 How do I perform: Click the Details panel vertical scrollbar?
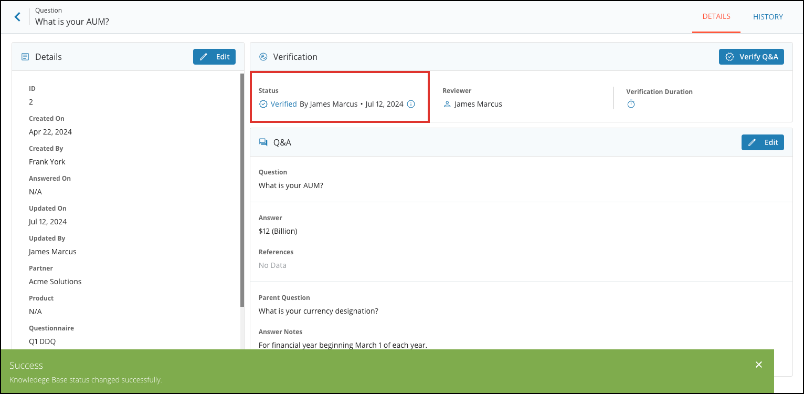[242, 189]
